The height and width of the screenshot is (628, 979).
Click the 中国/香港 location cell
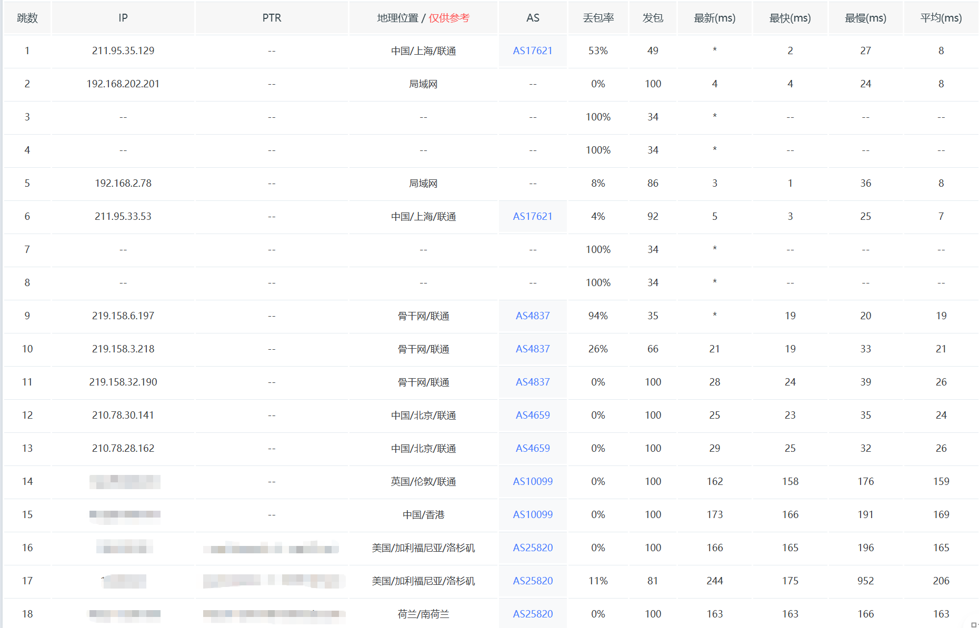tap(423, 514)
